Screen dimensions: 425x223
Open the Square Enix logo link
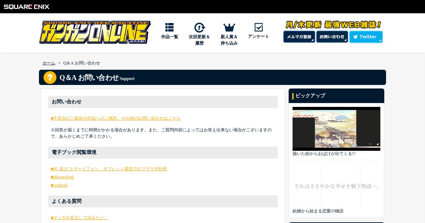(27, 6)
